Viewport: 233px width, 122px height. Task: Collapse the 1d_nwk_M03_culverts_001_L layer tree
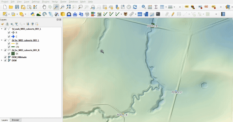2,29
